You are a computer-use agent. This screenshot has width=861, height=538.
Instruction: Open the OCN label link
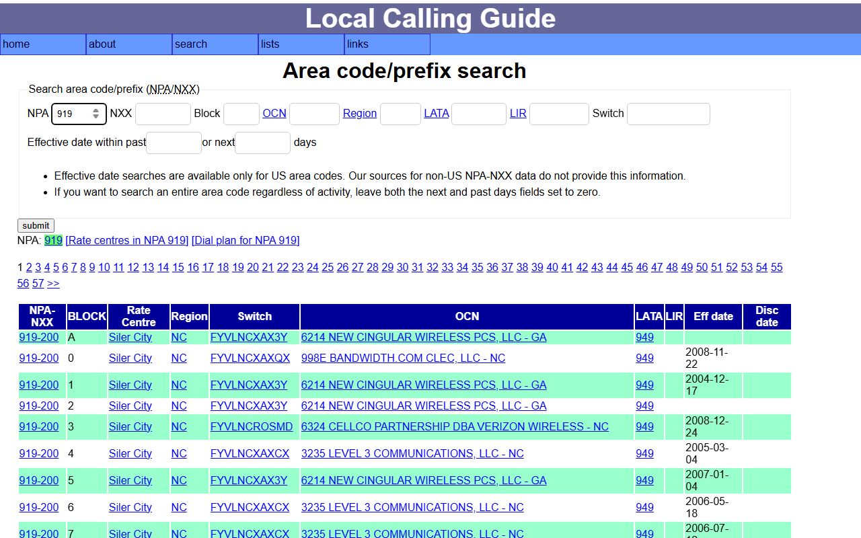(x=274, y=114)
